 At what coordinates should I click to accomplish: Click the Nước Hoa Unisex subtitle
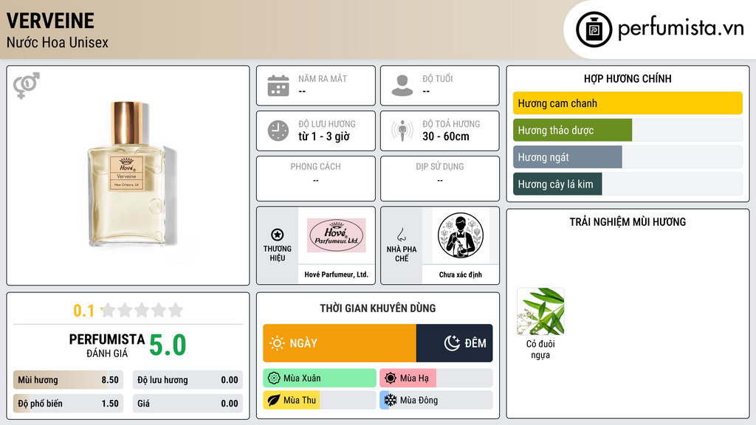point(58,42)
